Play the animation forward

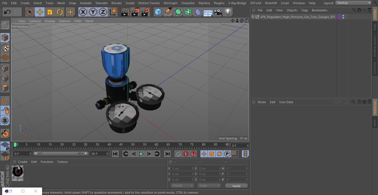pyautogui.click(x=141, y=154)
